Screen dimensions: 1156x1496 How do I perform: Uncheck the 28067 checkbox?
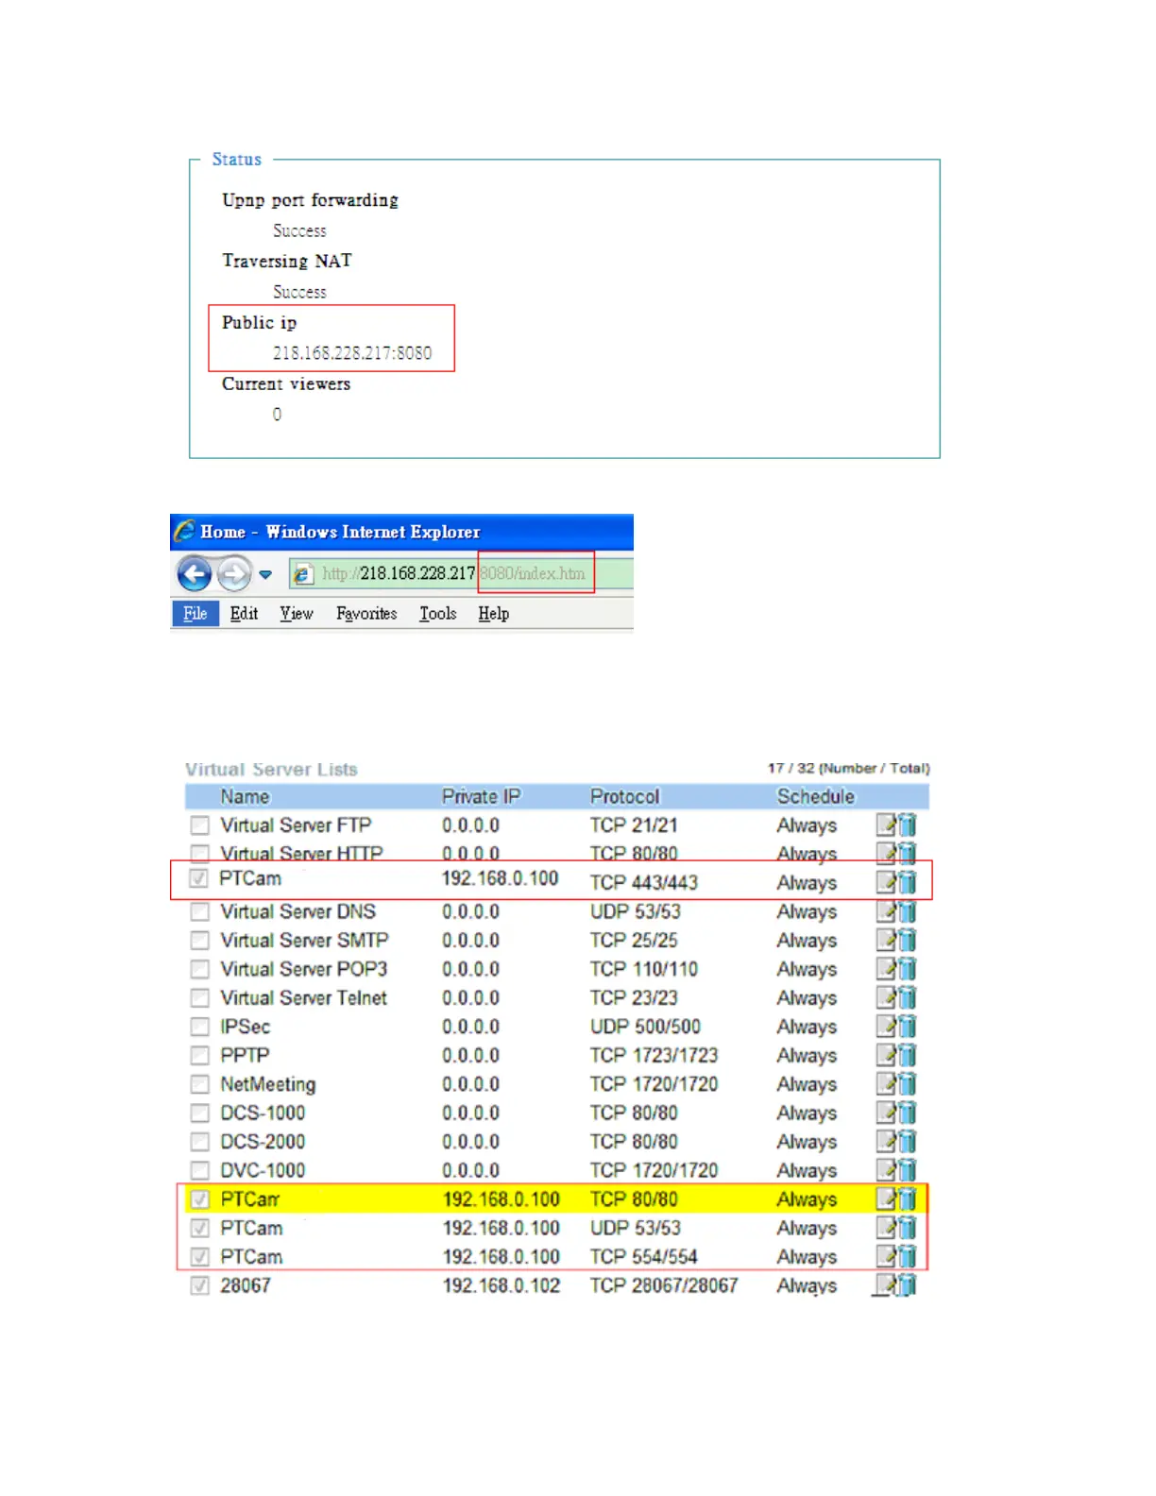tap(199, 1285)
